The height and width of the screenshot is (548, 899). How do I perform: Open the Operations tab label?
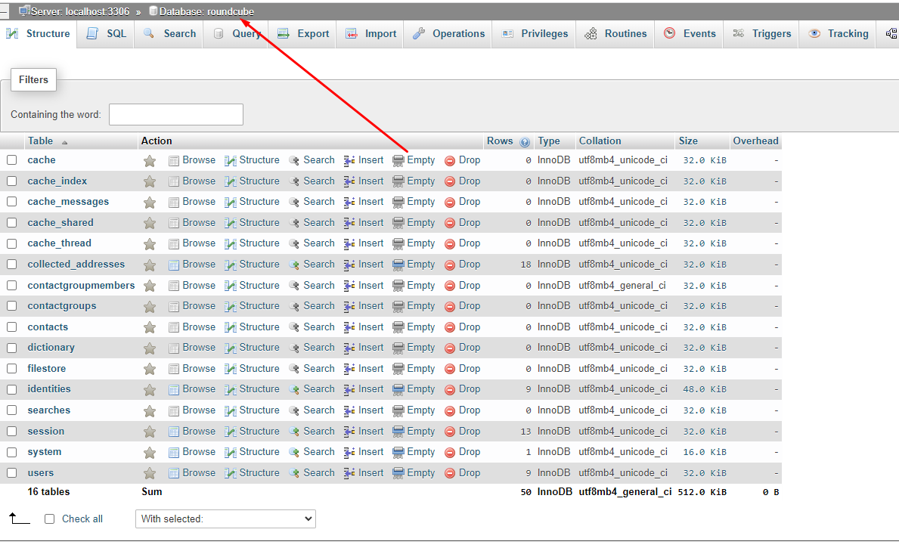(x=459, y=34)
